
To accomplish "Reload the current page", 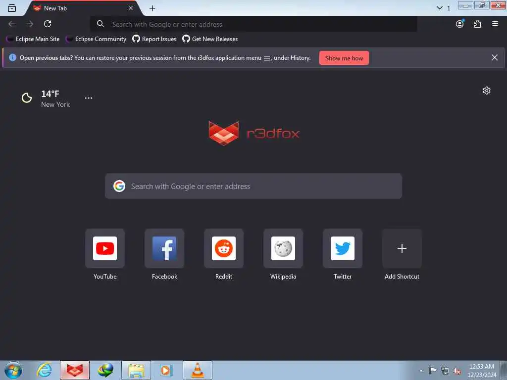I will 48,24.
